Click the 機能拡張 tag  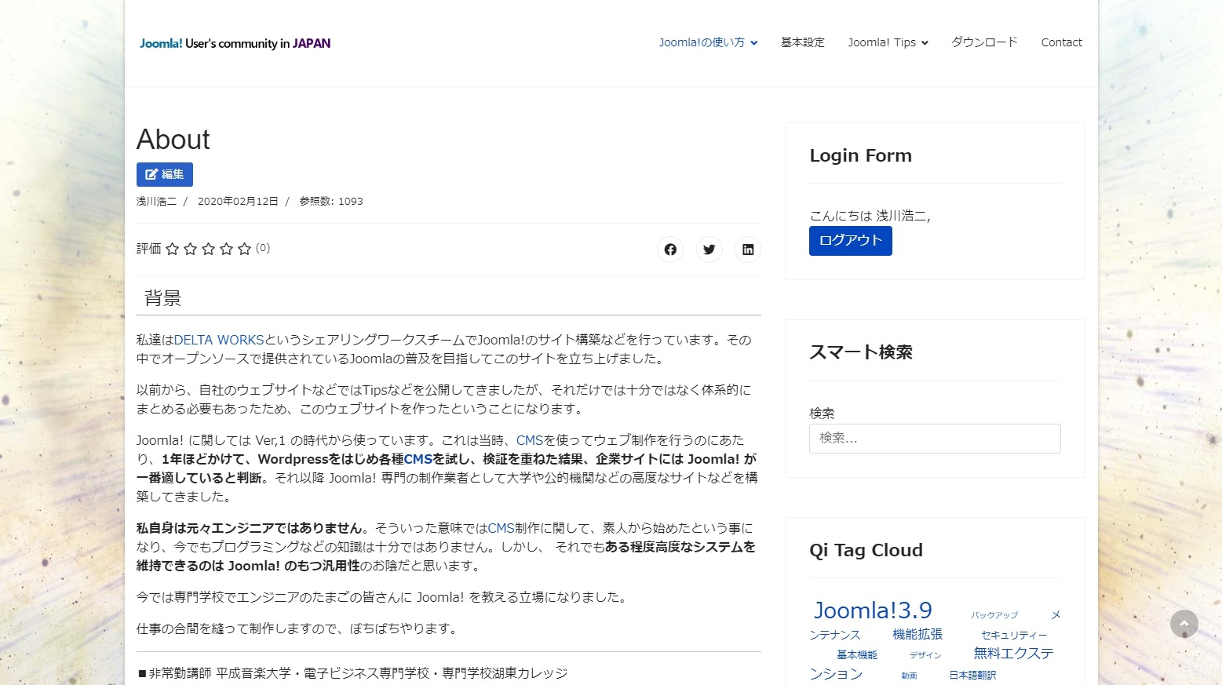[917, 634]
